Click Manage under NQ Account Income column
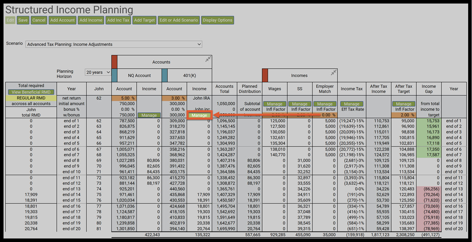Screen dimensions: 472x242 (x=149, y=115)
